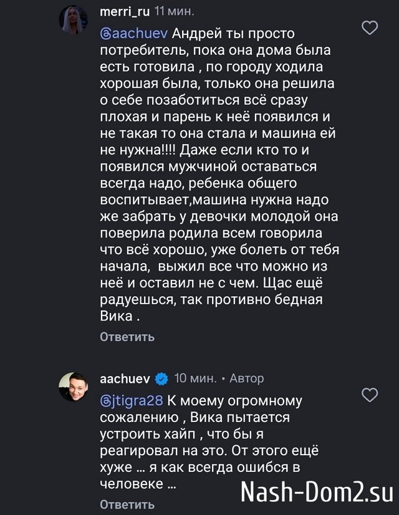Click the Nash-Dom2.su watermark
The image size is (399, 515).
point(319,490)
